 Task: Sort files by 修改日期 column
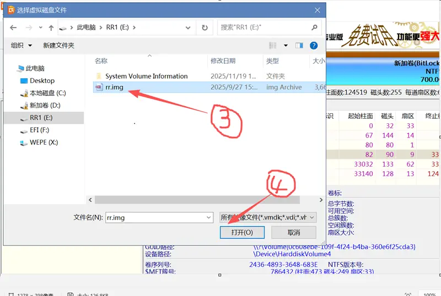click(223, 61)
